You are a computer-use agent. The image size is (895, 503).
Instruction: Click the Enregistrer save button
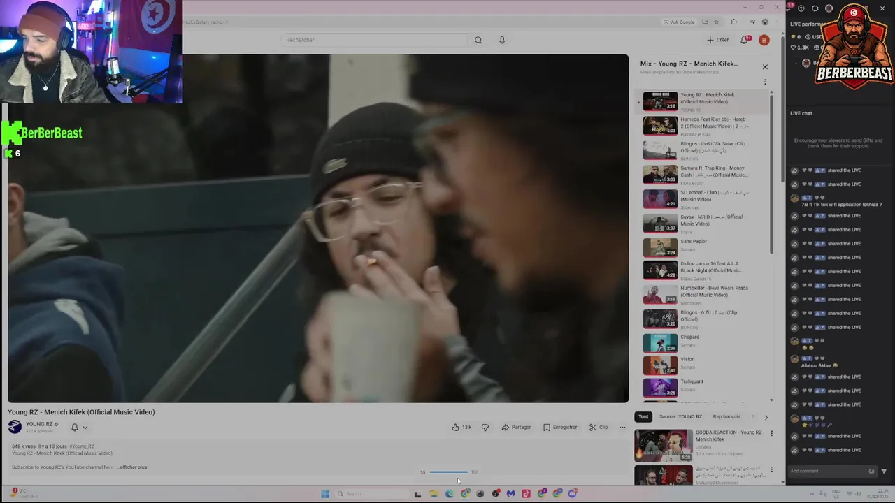560,427
